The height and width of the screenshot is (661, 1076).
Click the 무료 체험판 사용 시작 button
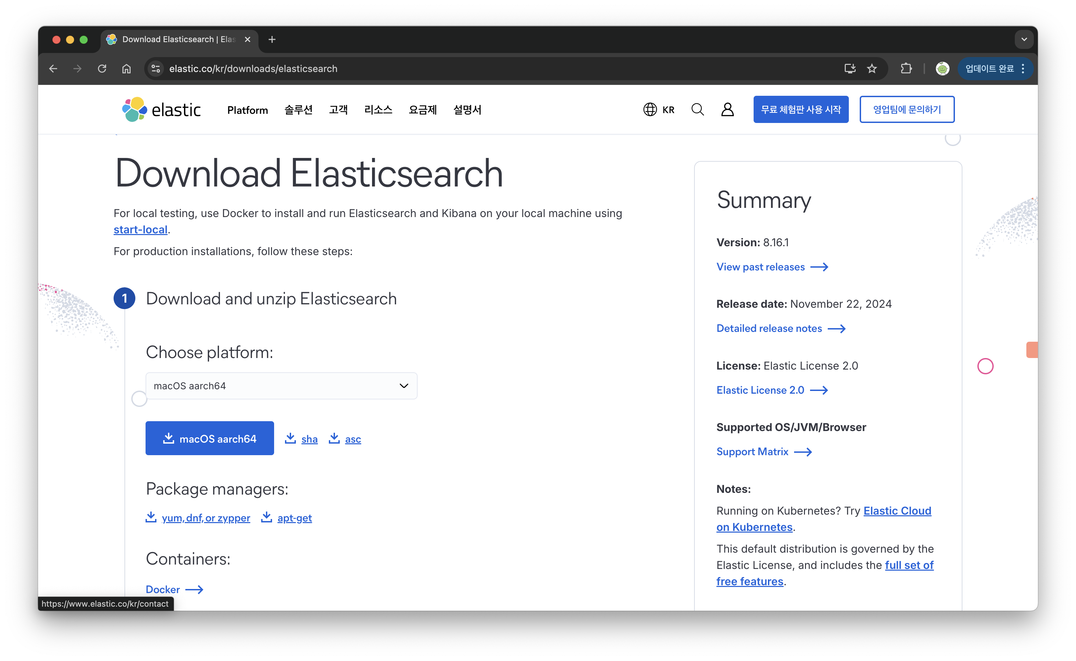point(800,109)
